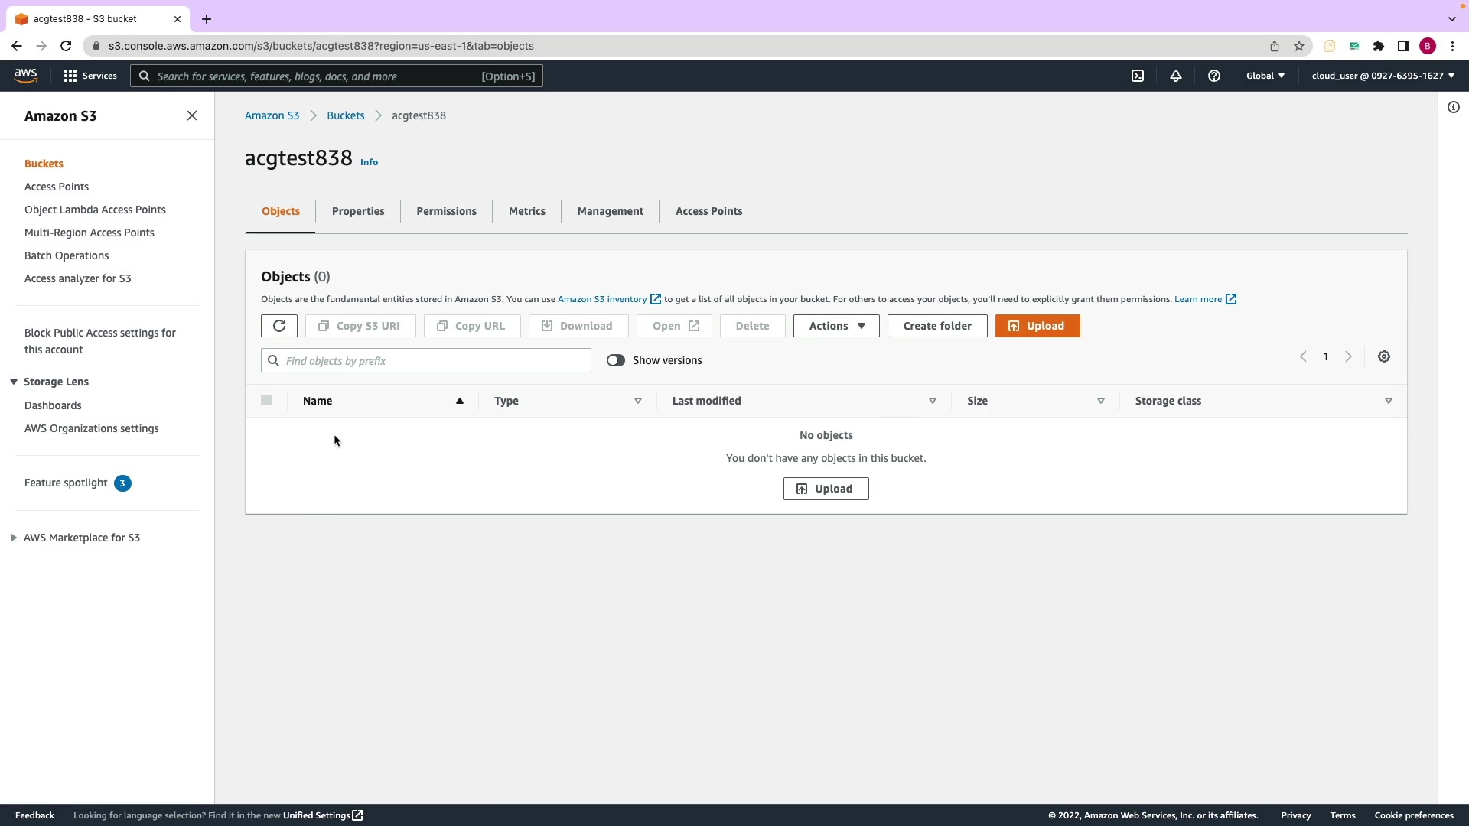1469x826 pixels.
Task: Open AWS CloudShell icon in top bar
Action: point(1138,76)
